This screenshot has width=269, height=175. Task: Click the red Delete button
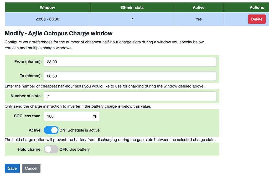click(256, 19)
